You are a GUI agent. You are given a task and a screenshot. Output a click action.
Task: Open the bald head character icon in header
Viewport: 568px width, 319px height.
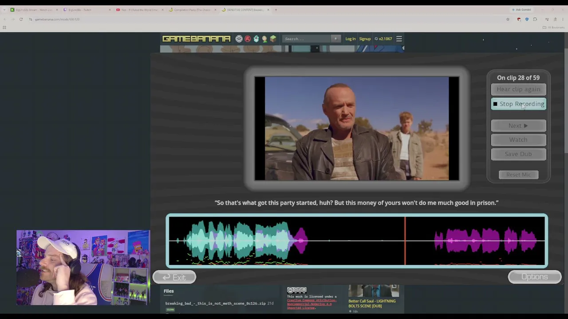click(264, 39)
